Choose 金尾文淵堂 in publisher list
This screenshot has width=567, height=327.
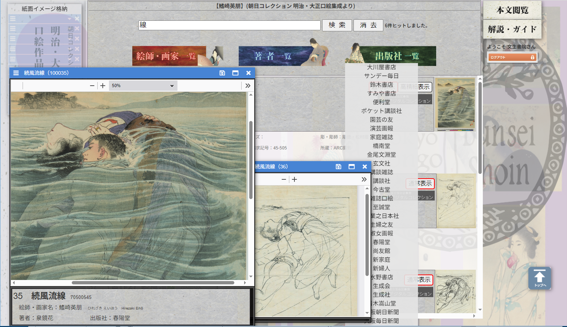(382, 155)
